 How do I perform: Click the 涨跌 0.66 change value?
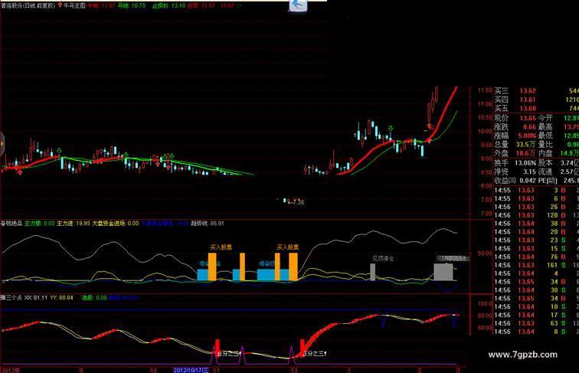(515, 127)
